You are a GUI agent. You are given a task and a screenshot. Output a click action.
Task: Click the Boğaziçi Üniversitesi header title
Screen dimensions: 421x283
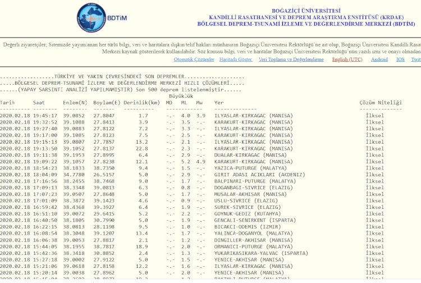tap(306, 11)
